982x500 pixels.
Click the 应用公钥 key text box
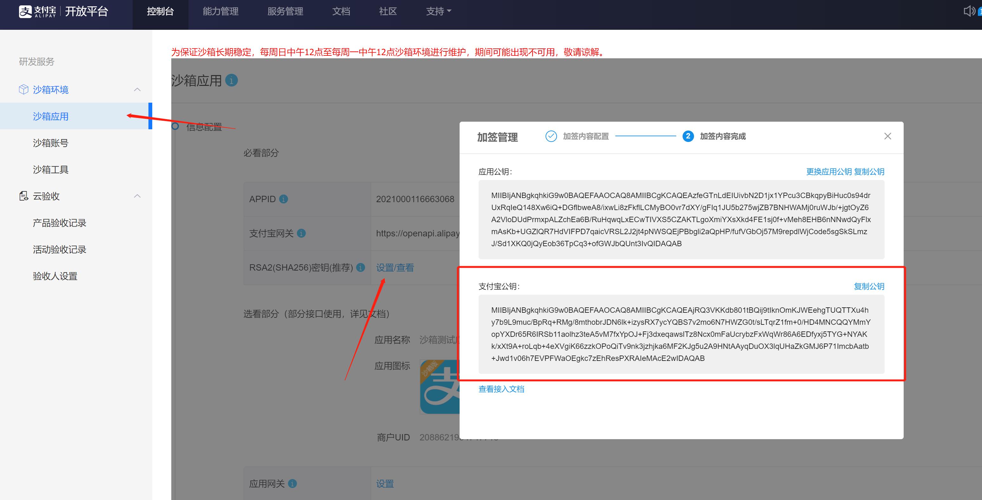pyautogui.click(x=681, y=219)
